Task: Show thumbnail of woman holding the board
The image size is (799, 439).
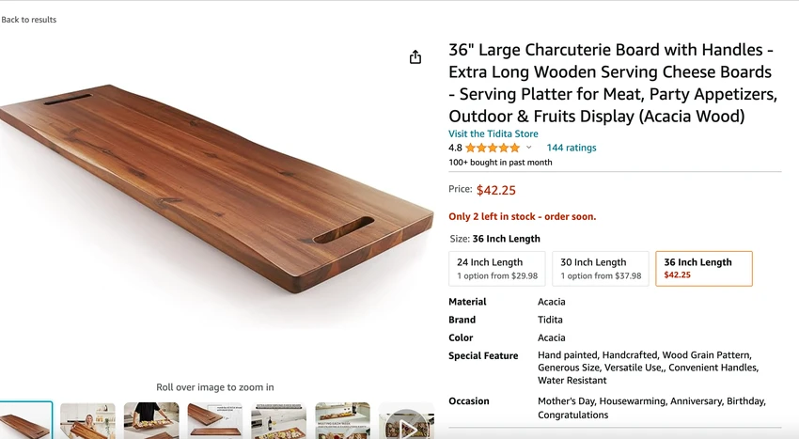Action: coord(87,420)
